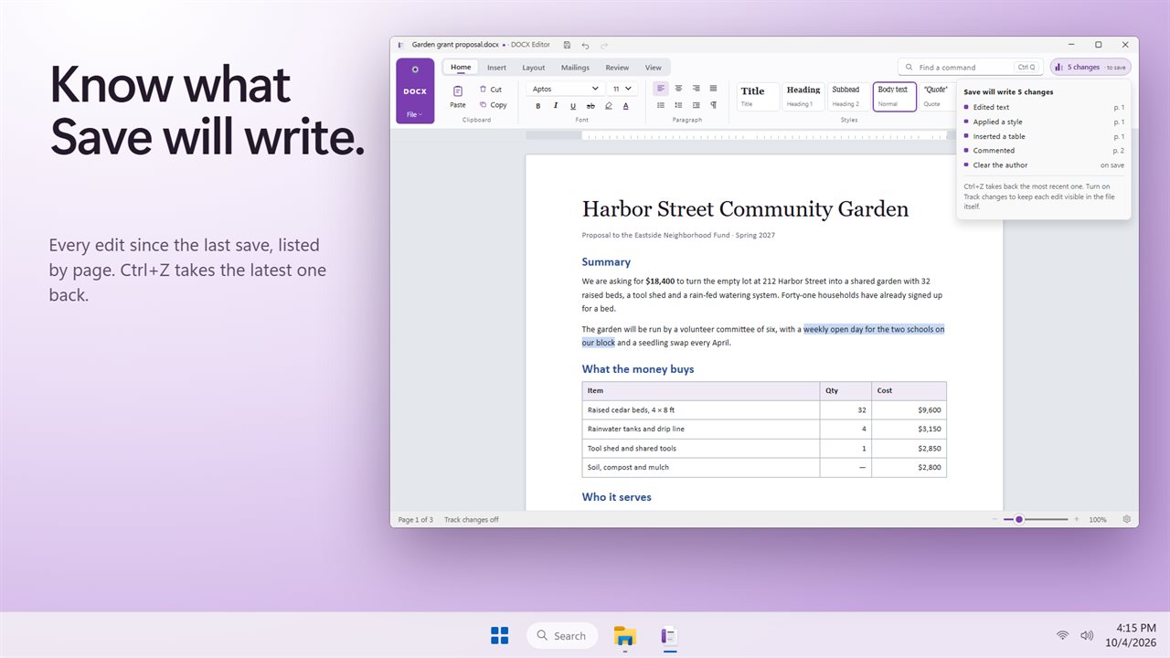Screen dimensions: 1170x658
Task: Open the font size 11 dropdown
Action: [622, 89]
